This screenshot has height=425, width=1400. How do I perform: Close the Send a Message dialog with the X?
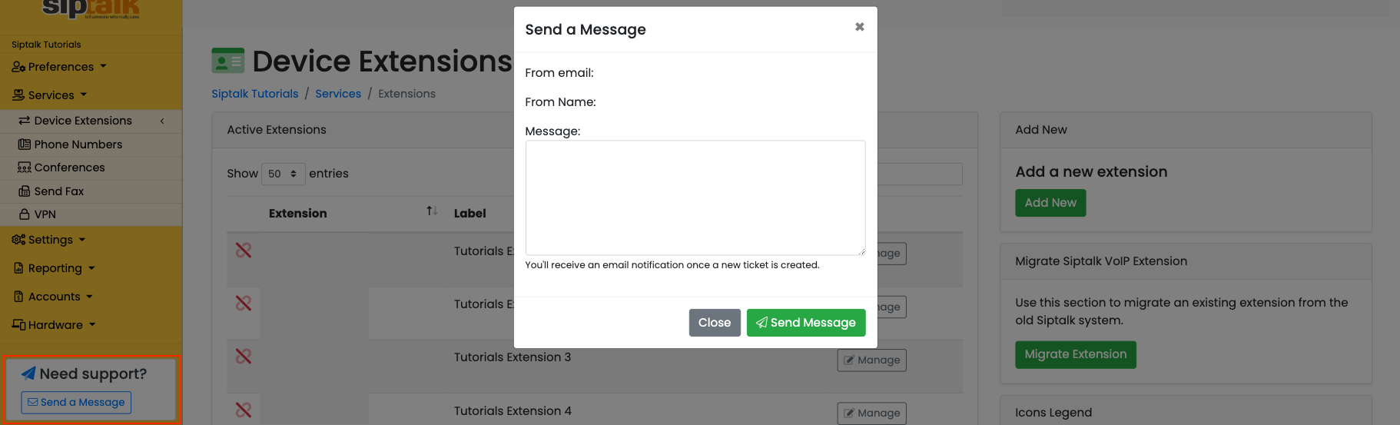coord(859,27)
